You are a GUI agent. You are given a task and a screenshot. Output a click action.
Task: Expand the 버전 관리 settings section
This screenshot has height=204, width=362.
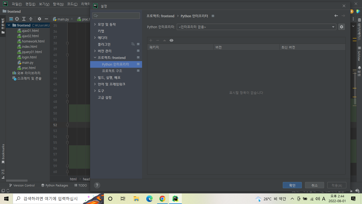click(x=95, y=51)
